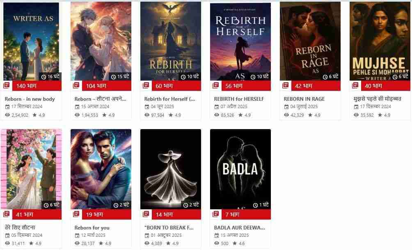Open the BADLA AUR DEEWA... title link
This screenshot has height=250, width=412.
pos(239,228)
